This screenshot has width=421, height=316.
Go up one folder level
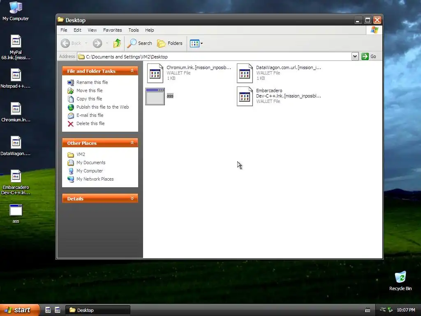[x=117, y=43]
